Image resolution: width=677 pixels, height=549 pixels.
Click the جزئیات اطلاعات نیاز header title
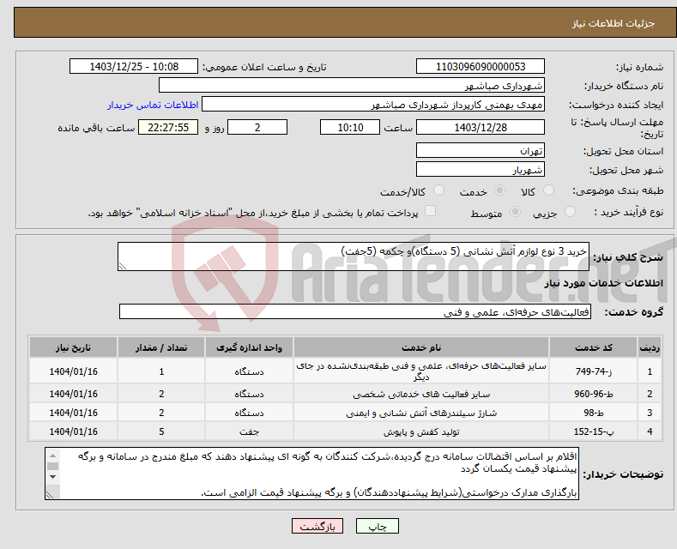614,23
